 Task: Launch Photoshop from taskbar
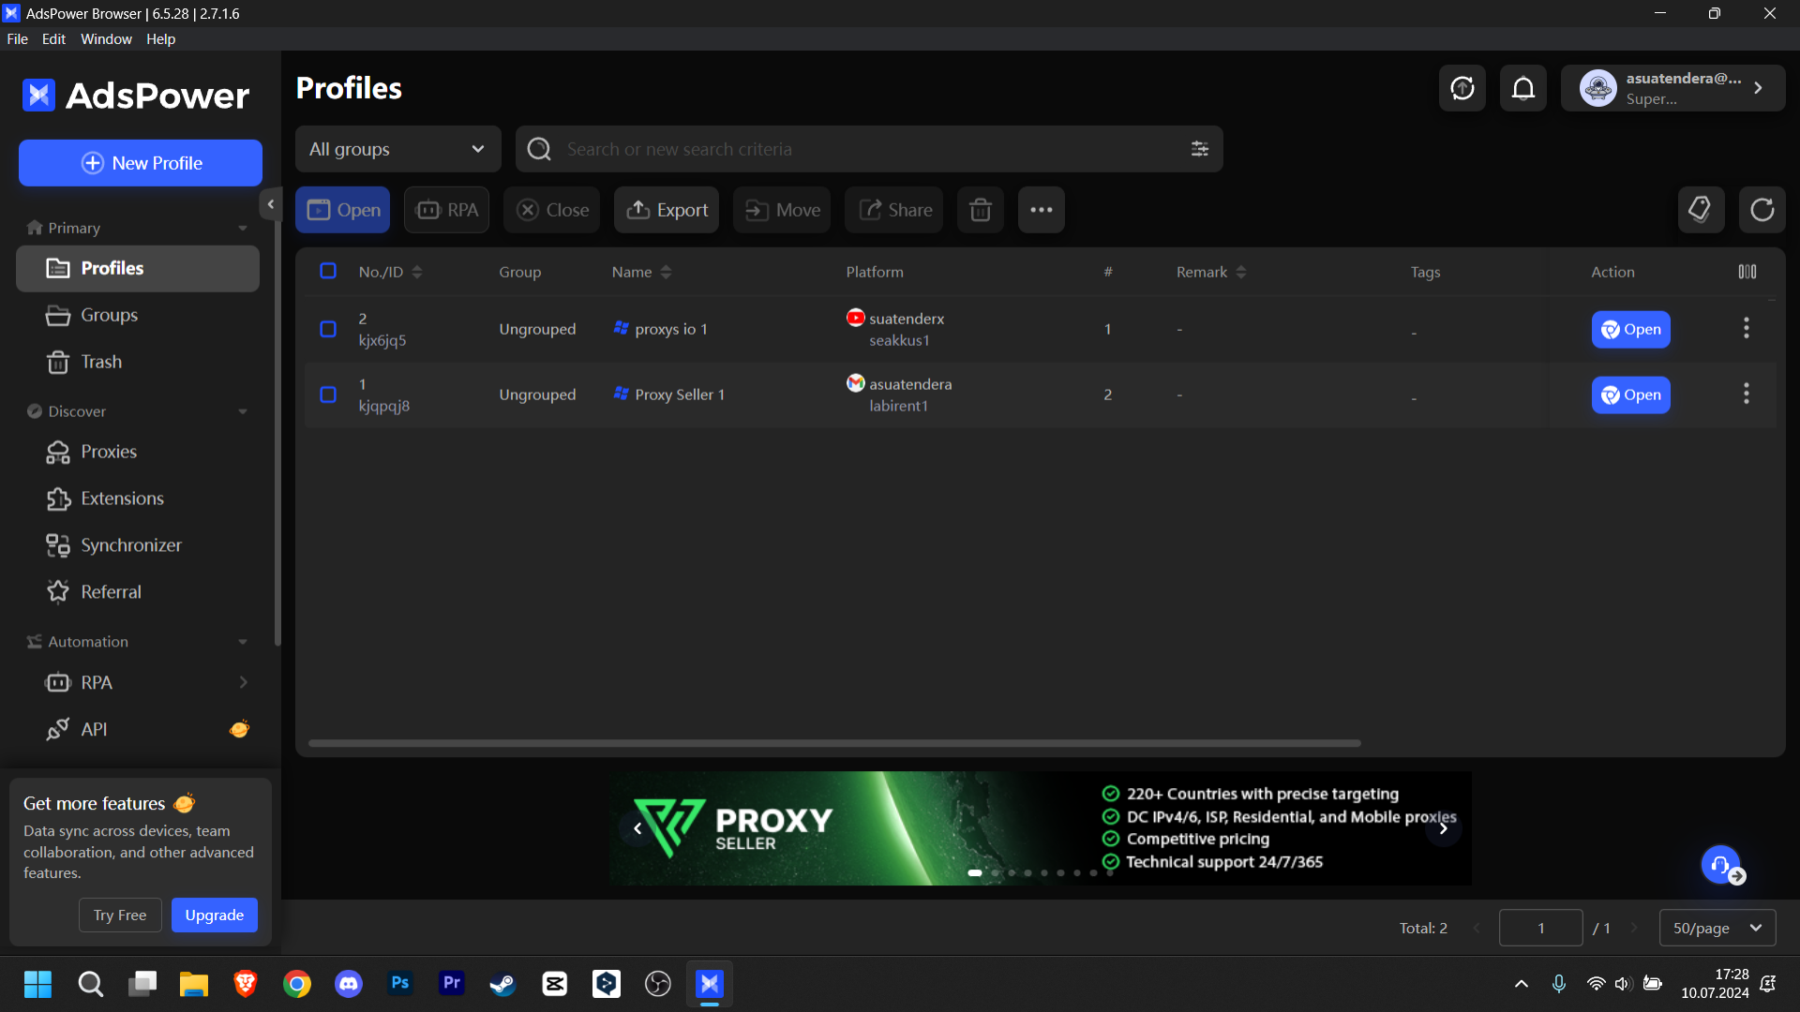tap(400, 984)
